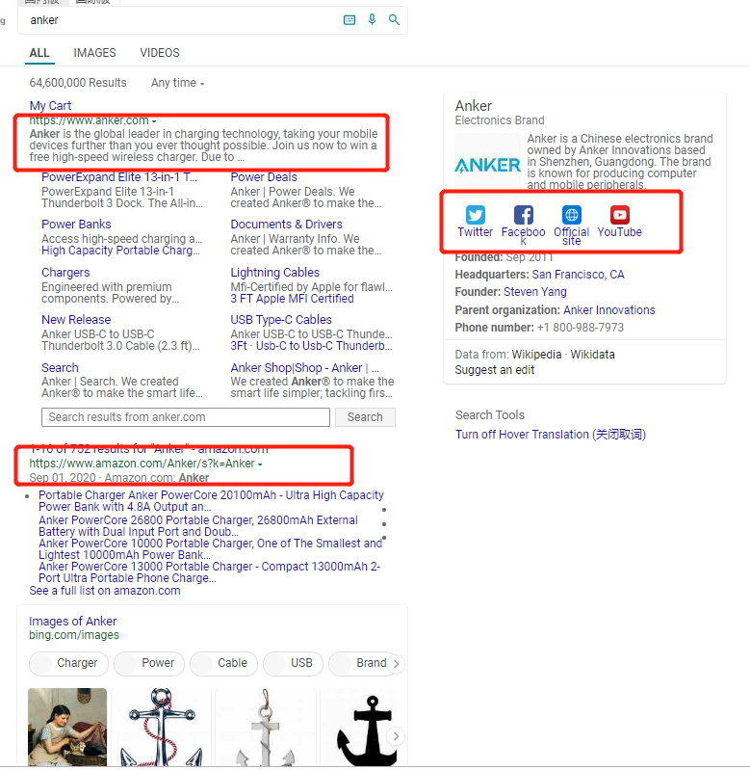The height and width of the screenshot is (770, 750).
Task: Click the 64,600,000 Results count text
Action: 78,83
